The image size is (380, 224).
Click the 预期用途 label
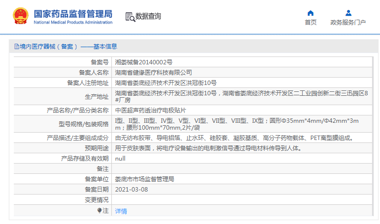[97, 148]
